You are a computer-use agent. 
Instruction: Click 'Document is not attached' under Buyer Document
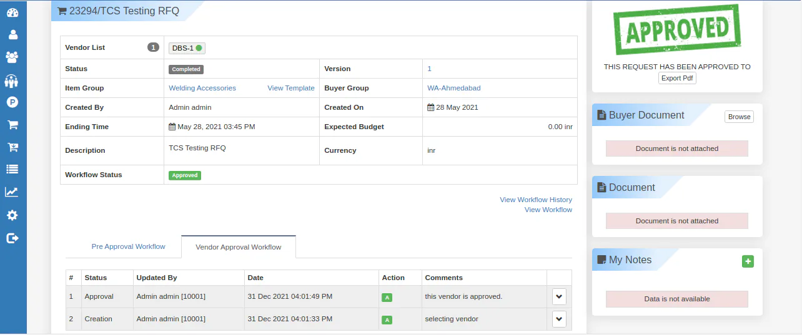[677, 148]
